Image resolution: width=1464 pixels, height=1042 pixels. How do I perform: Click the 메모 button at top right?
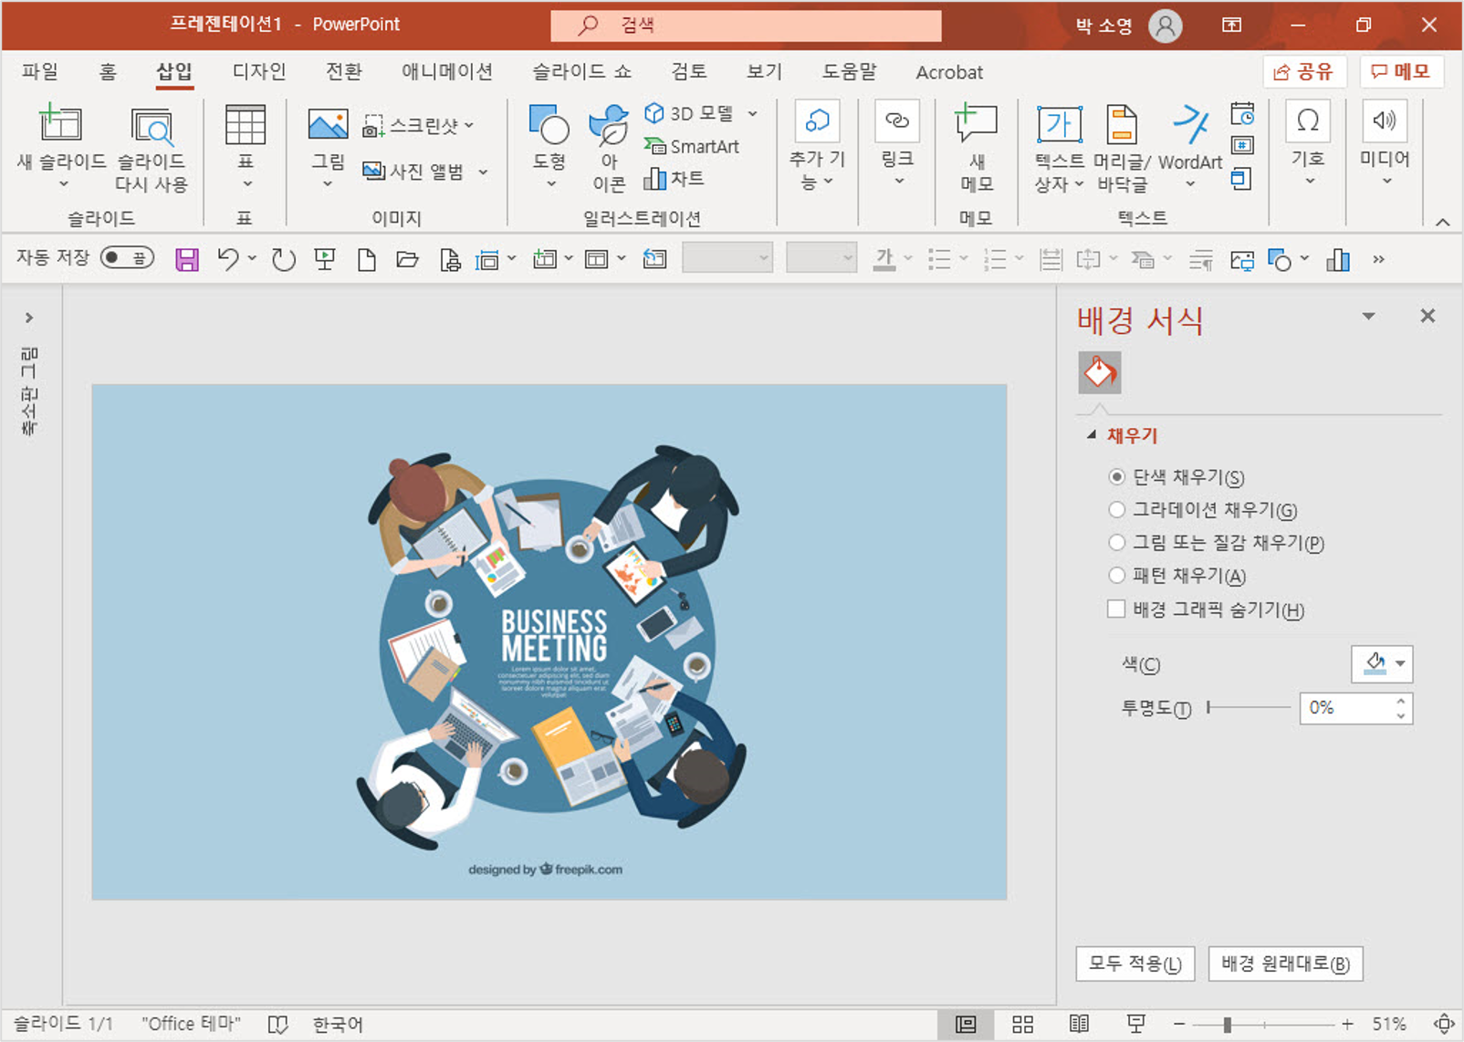tap(1401, 71)
